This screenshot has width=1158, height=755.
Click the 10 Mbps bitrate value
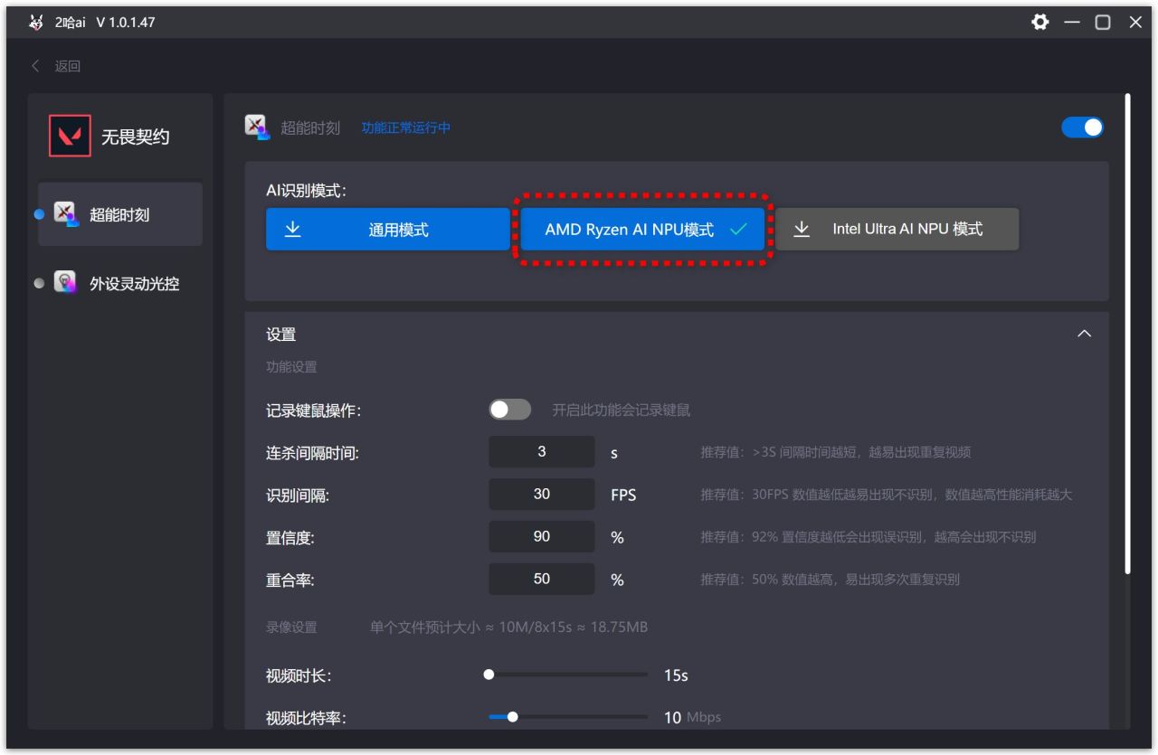692,718
